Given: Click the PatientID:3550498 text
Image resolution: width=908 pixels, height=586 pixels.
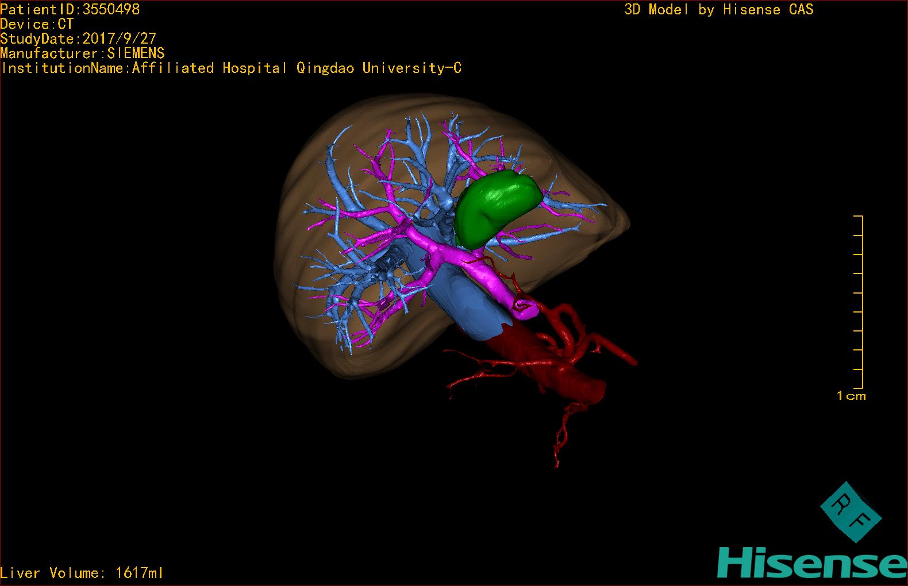Looking at the screenshot, I should [70, 9].
